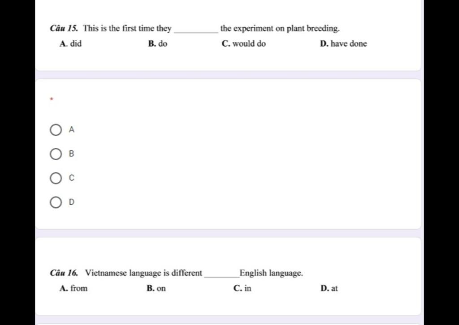Image resolution: width=459 pixels, height=325 pixels.
Task: Click the "English language." text
Action: click(271, 273)
